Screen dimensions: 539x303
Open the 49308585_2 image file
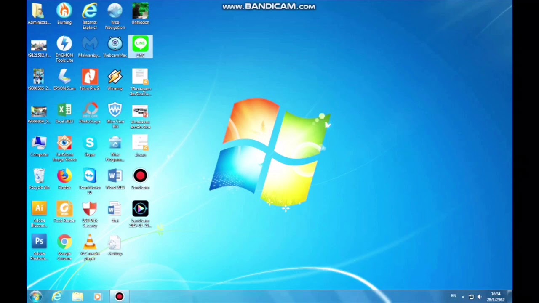39,80
